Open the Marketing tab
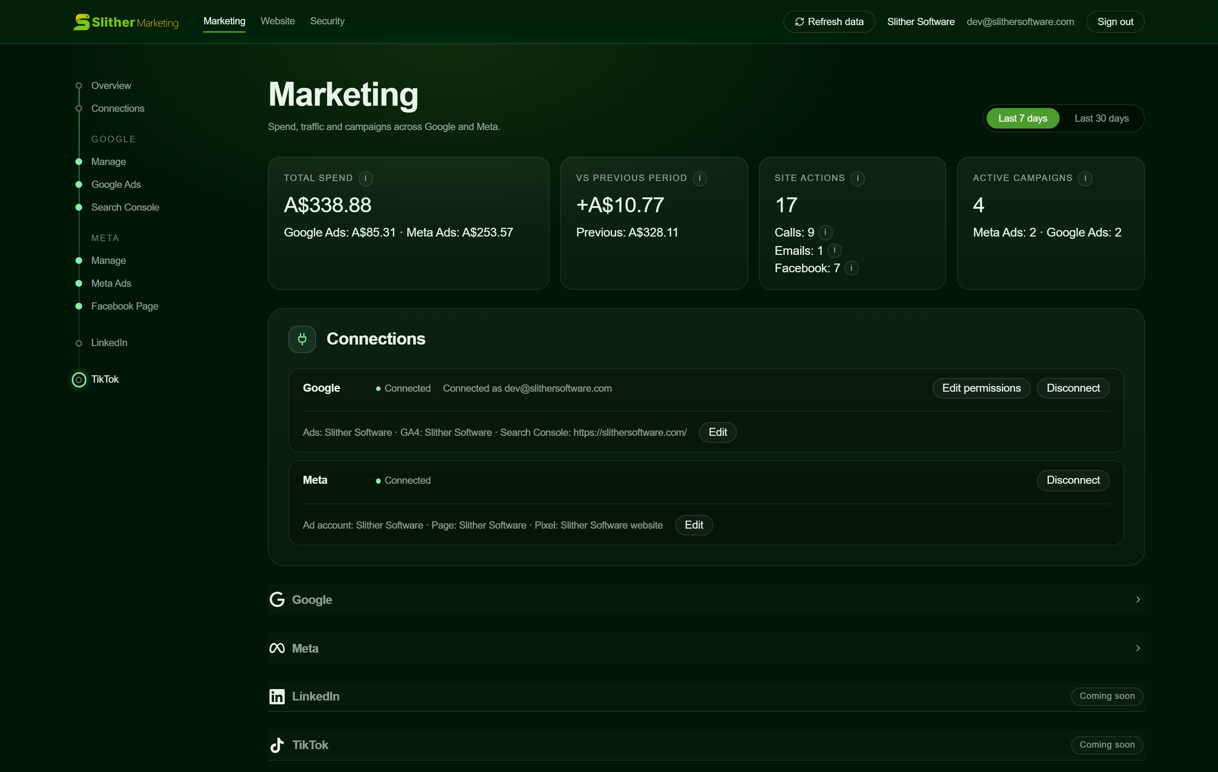Screen dimensions: 1218x772 [x=224, y=21]
